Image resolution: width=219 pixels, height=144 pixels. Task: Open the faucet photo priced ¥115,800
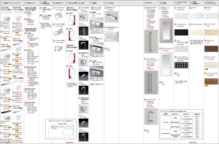[x=84, y=123]
